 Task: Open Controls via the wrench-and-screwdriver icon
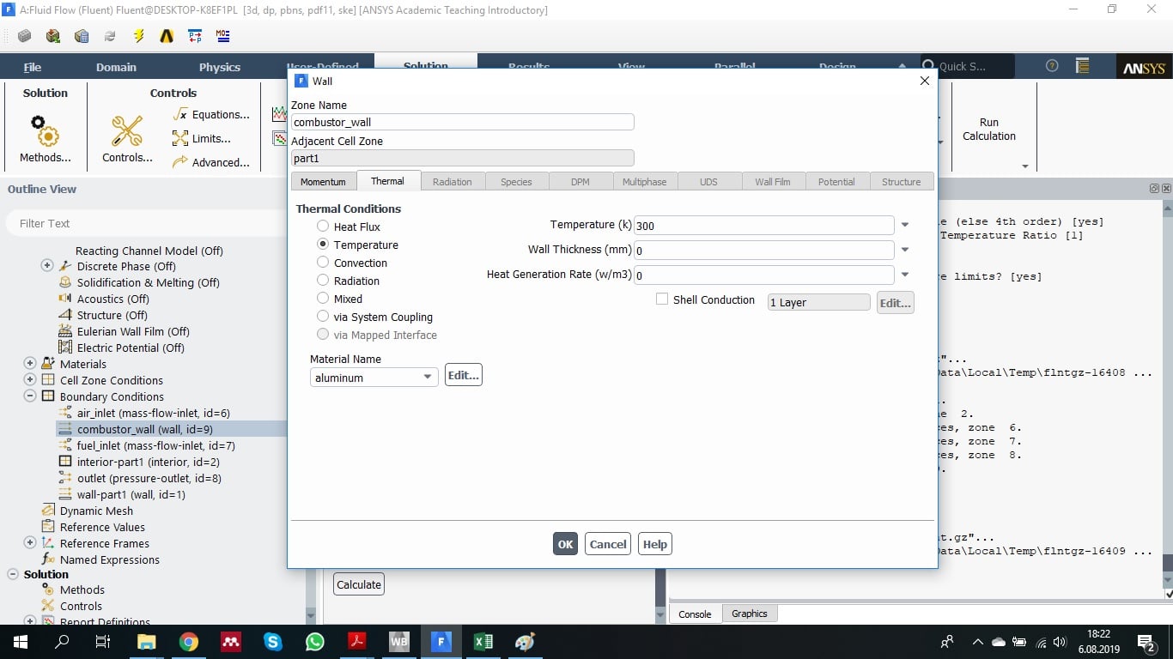[x=127, y=130]
